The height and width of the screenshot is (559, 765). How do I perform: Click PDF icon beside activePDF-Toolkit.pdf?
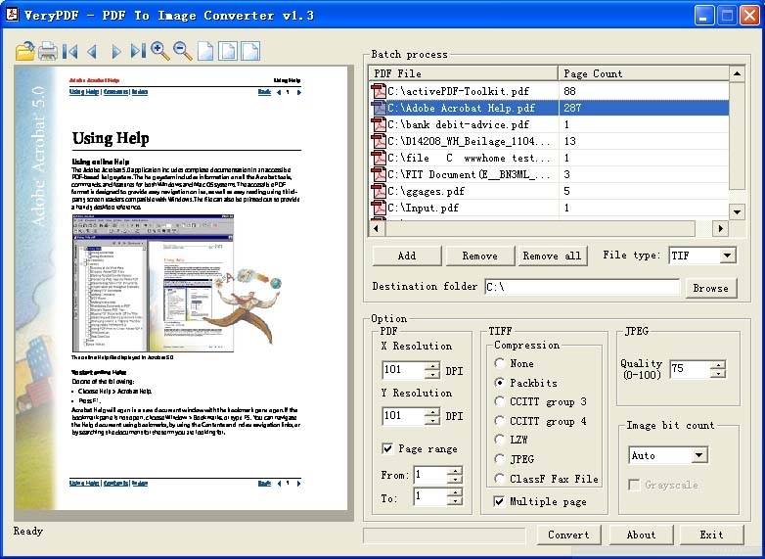tap(379, 91)
